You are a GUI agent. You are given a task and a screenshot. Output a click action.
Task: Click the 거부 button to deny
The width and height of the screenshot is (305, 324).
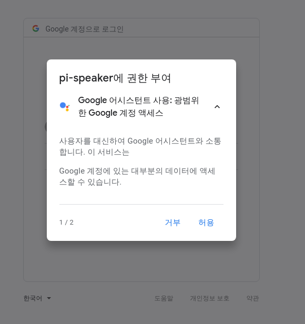(x=172, y=222)
